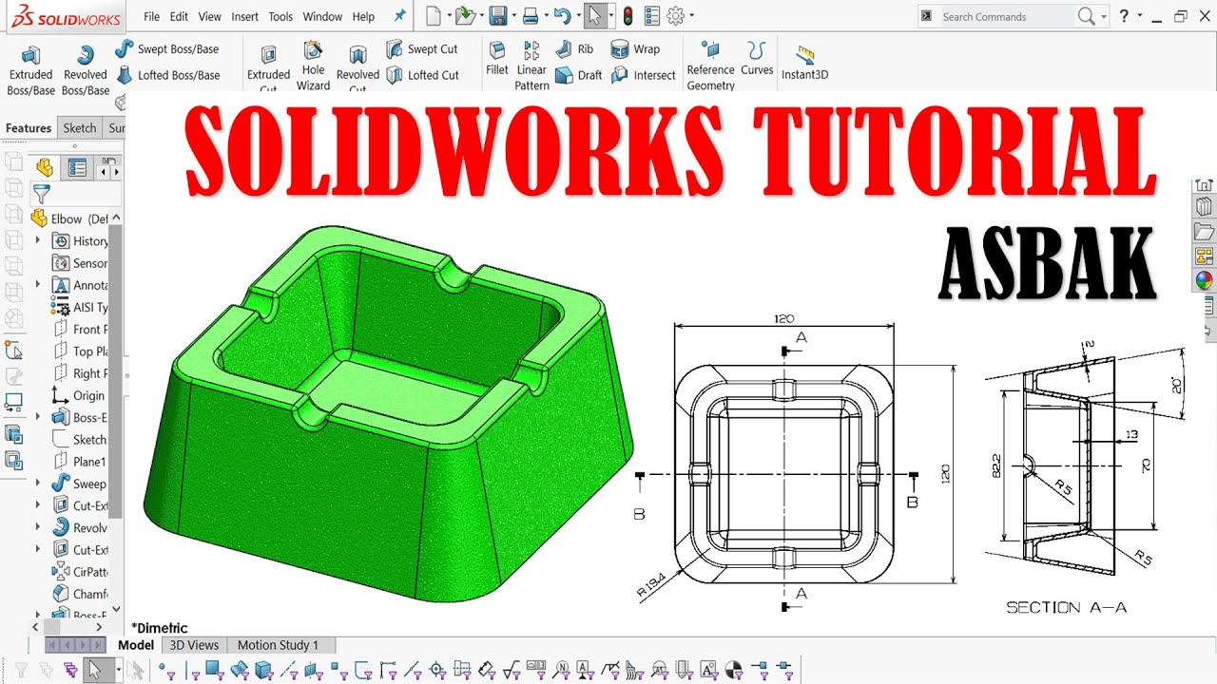Image resolution: width=1217 pixels, height=684 pixels.
Task: Open the Linear Pattern tool
Action: pyautogui.click(x=531, y=66)
